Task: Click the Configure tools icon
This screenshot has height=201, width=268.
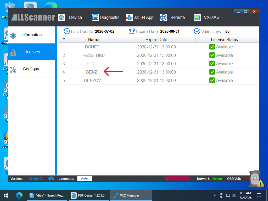Action: 13,70
